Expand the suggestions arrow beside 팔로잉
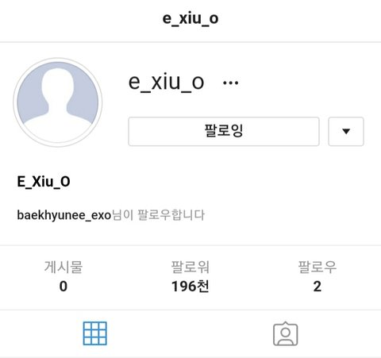Image resolution: width=381 pixels, height=358 pixels. coord(346,131)
